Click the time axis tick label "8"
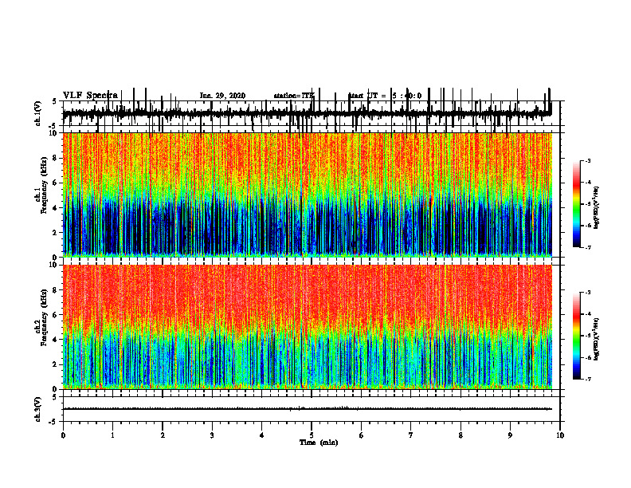The width and height of the screenshot is (631, 488). 461,435
